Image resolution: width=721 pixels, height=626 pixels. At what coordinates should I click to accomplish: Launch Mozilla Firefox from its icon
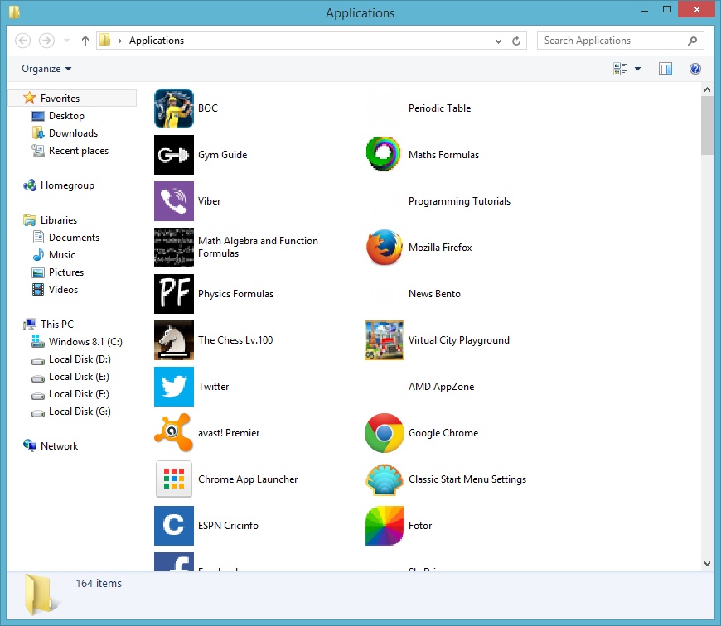[x=384, y=248]
